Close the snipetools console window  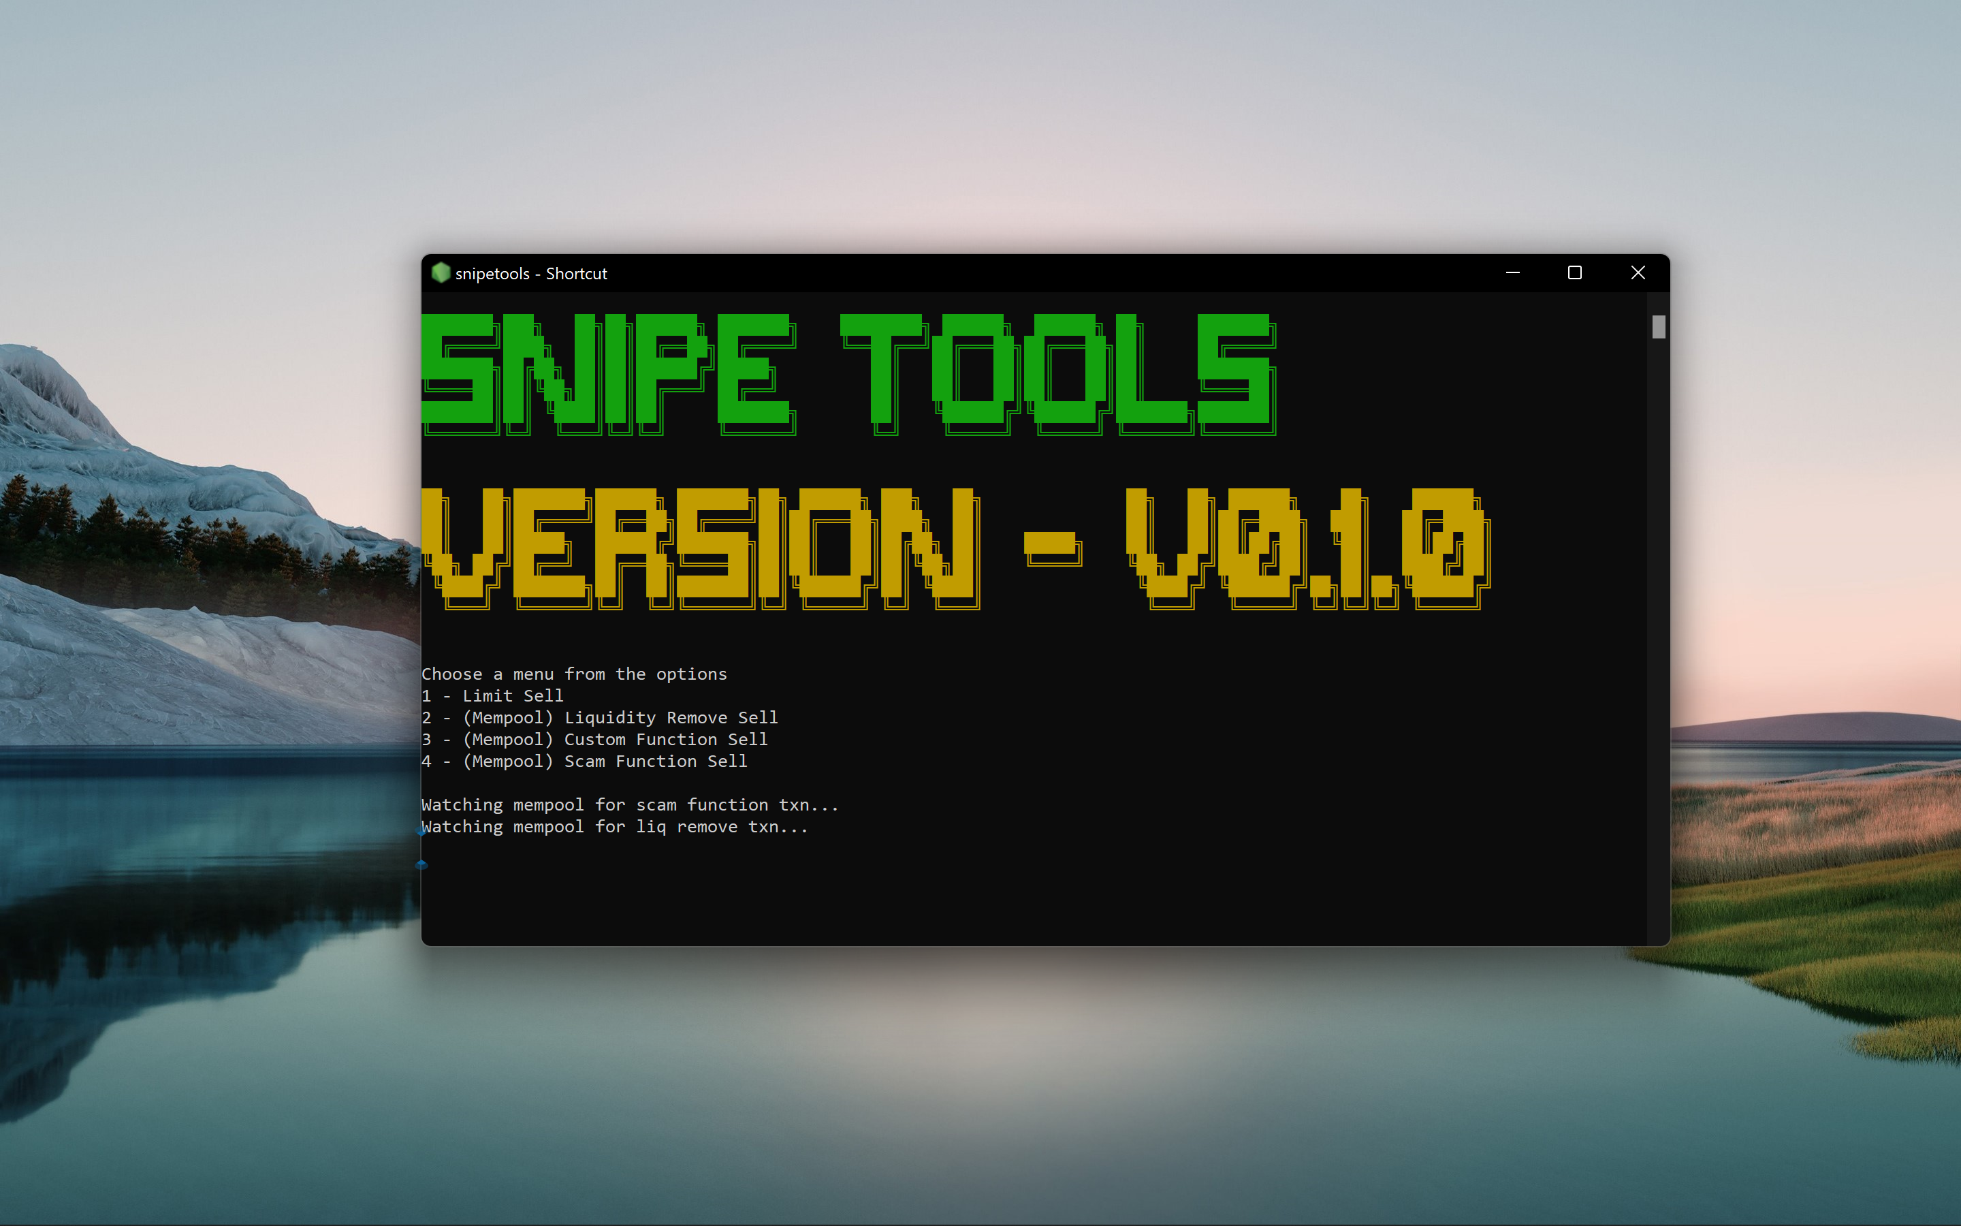pos(1638,272)
